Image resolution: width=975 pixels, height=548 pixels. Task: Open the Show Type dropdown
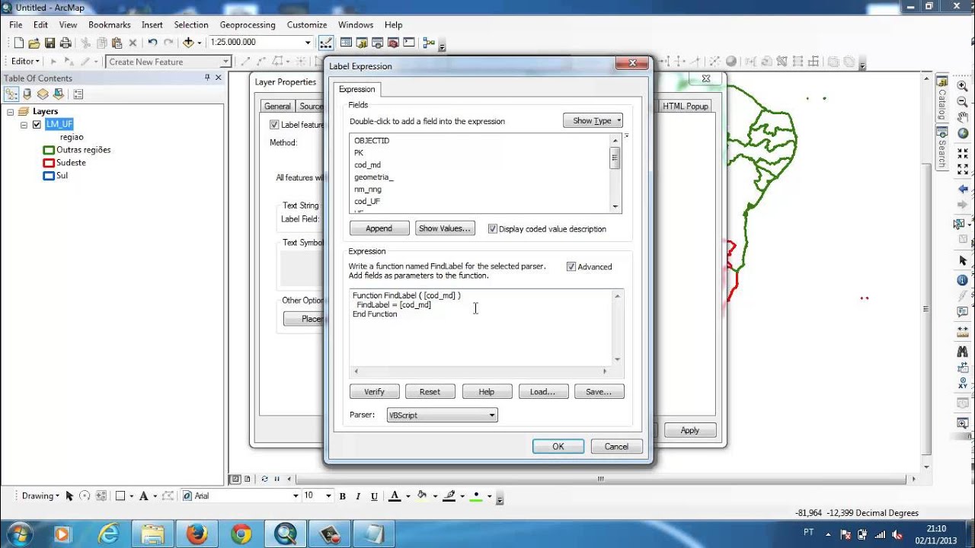pos(593,121)
